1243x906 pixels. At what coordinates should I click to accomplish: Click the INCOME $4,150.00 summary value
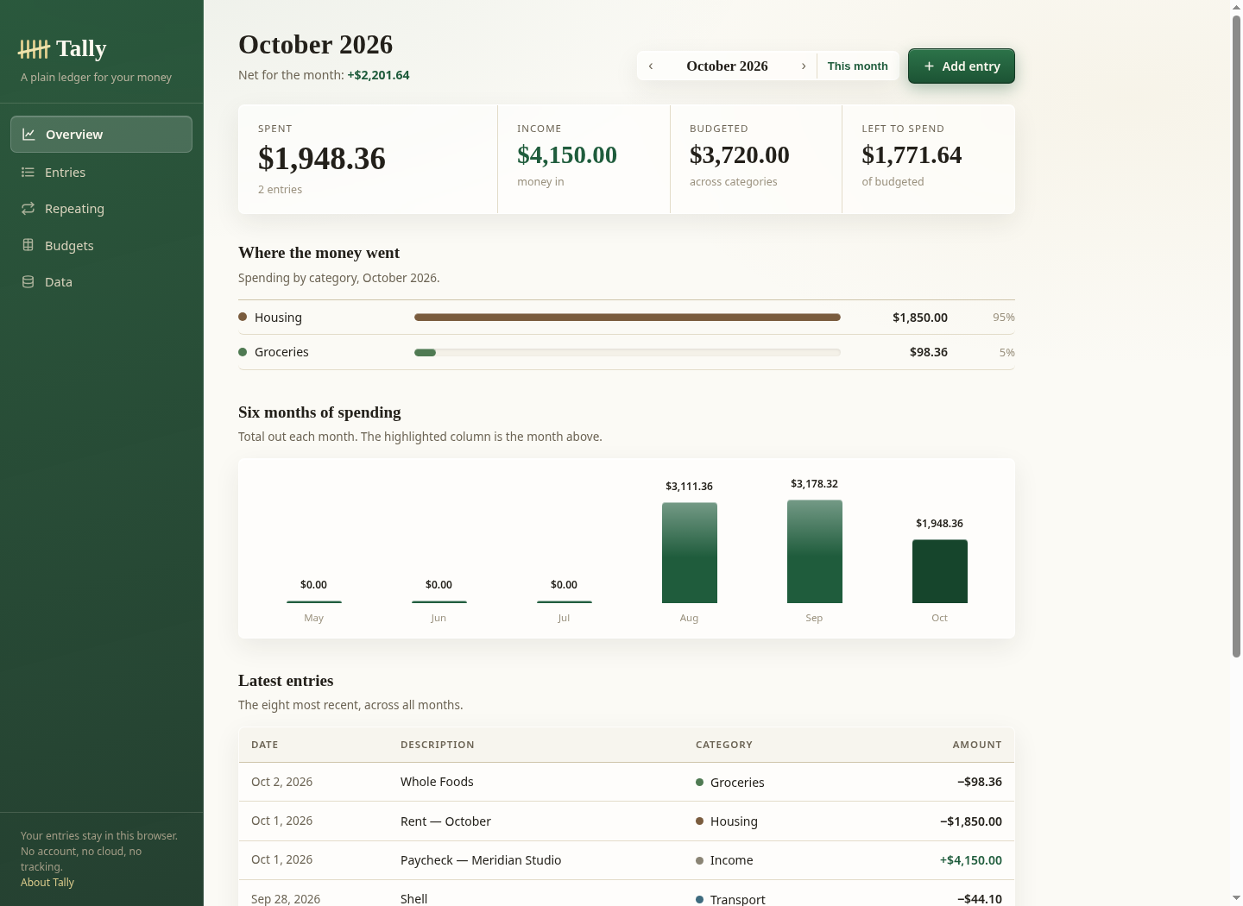click(567, 155)
